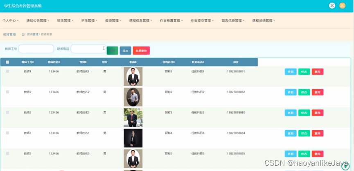Select the 职称5 cell
354x171 pixels.
[169, 153]
